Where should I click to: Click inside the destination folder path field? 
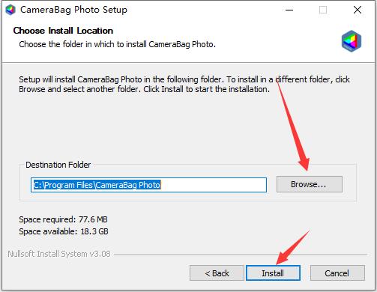coord(148,185)
